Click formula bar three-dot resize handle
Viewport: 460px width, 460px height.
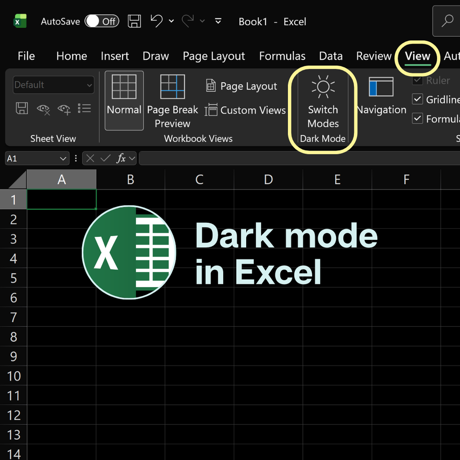click(75, 159)
